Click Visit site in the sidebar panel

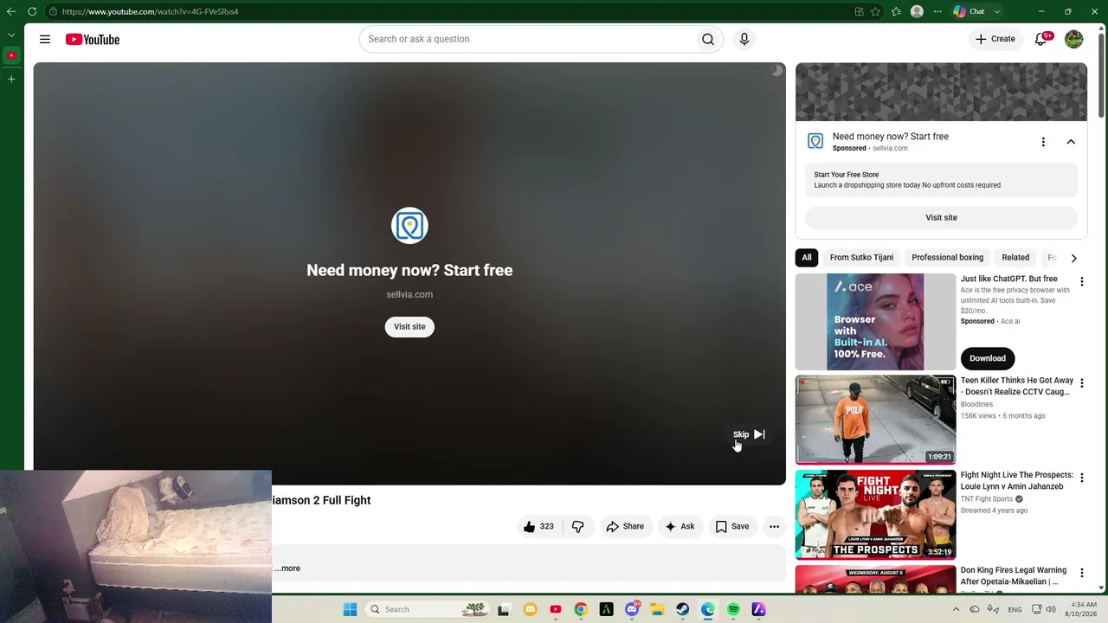click(x=941, y=218)
